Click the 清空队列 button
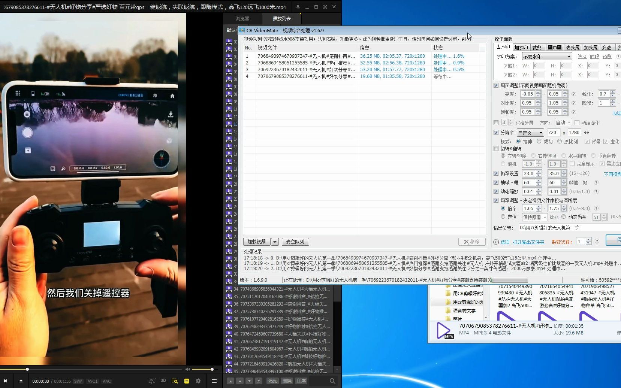Viewport: 621px width, 388px height. point(295,242)
